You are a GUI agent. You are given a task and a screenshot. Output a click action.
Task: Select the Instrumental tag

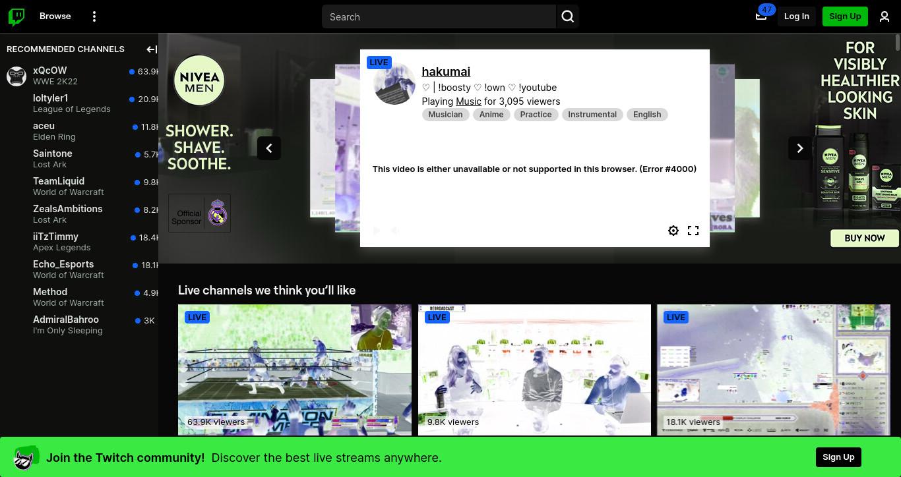pyautogui.click(x=592, y=115)
